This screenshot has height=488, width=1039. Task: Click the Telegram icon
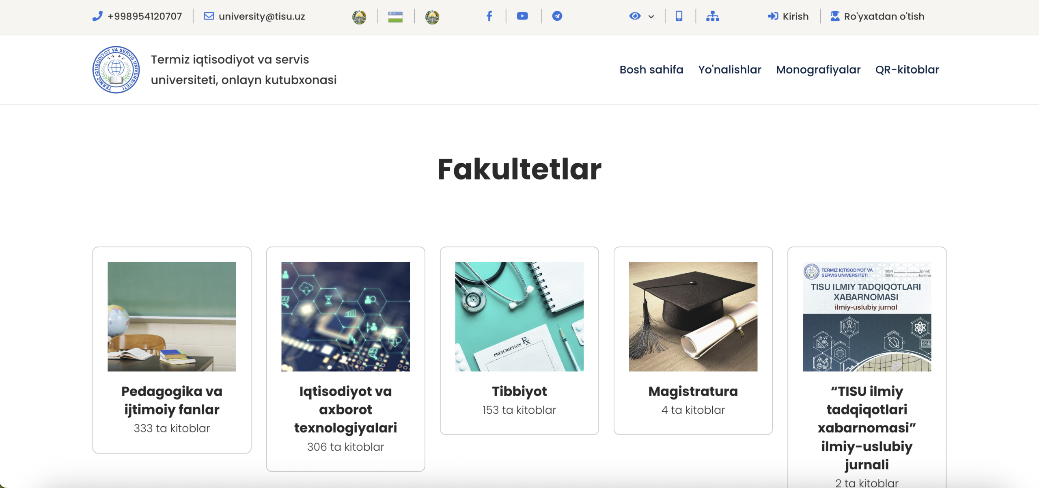557,16
